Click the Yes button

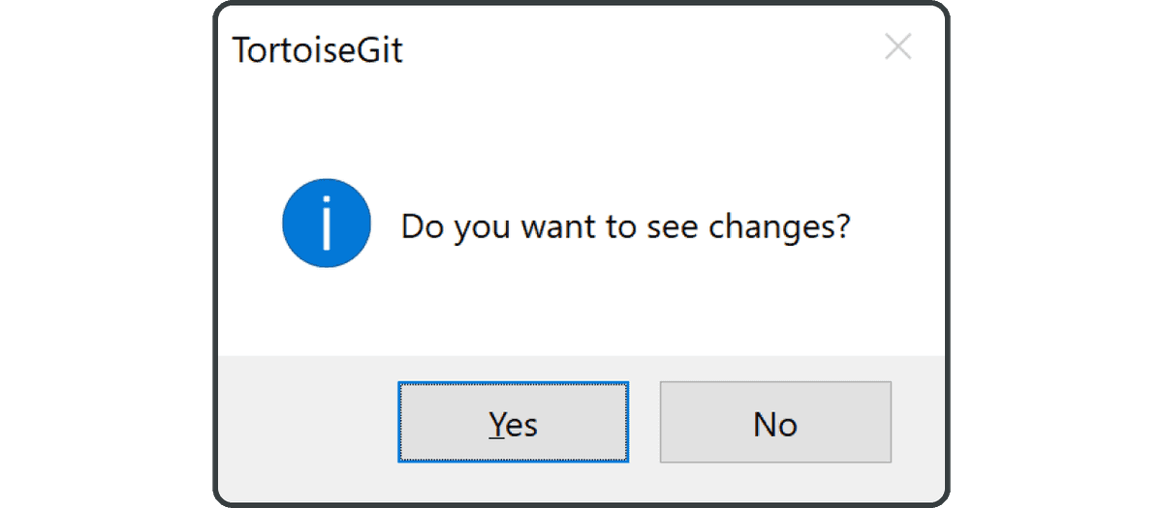pos(514,423)
